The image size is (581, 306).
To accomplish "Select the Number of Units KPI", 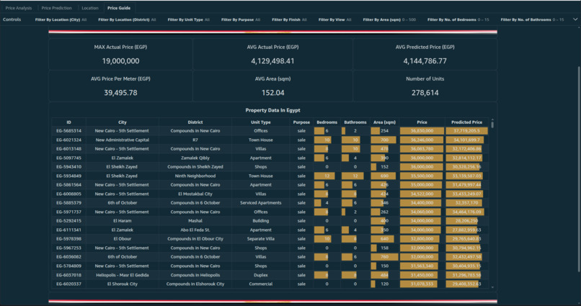I will [x=425, y=86].
